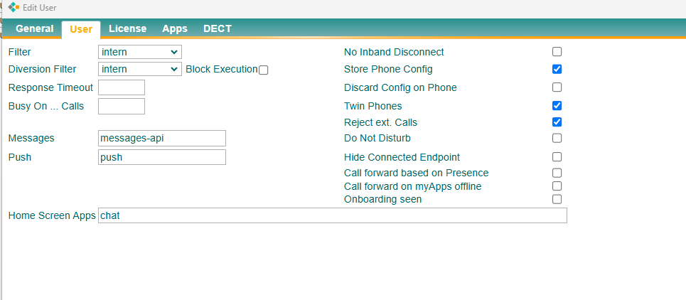
Task: Tick the Onboarding seen checkbox
Action: click(x=557, y=200)
